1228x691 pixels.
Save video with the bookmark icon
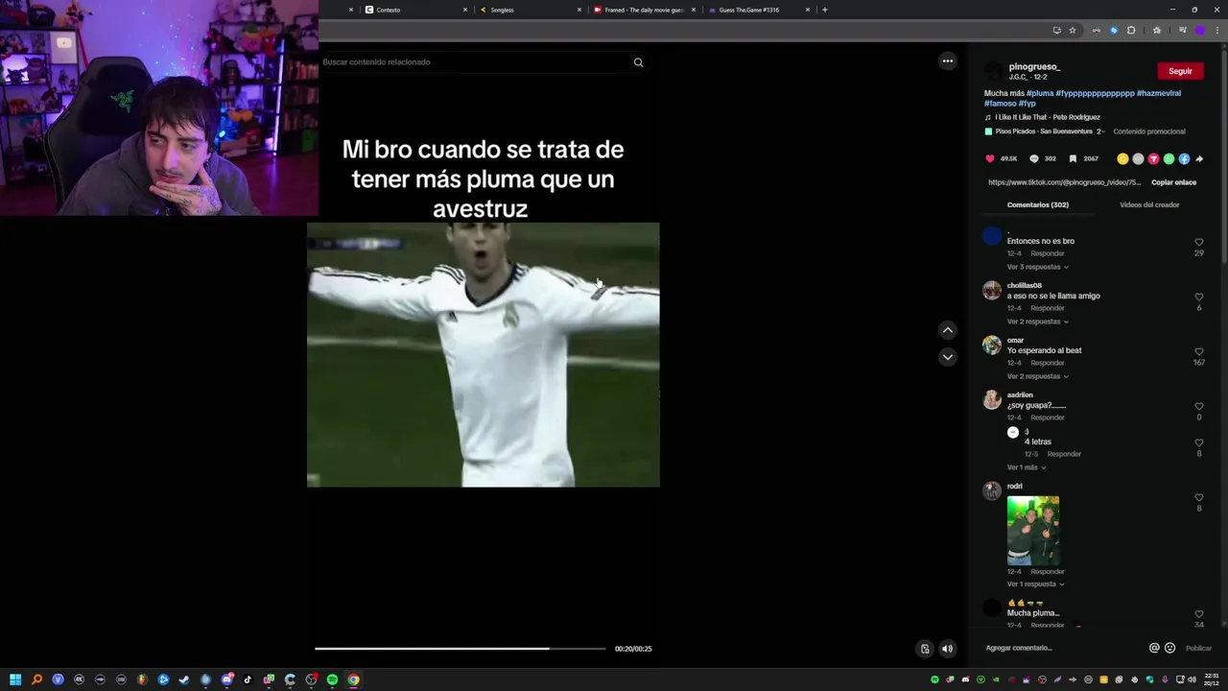(1073, 158)
